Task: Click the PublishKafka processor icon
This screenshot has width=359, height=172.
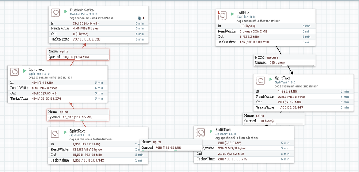Action: click(x=55, y=13)
